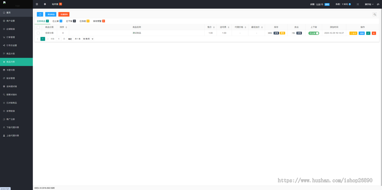Screen dimensions: 382x190
Task: Delete the product with the red trash icon
Action: tap(374, 33)
